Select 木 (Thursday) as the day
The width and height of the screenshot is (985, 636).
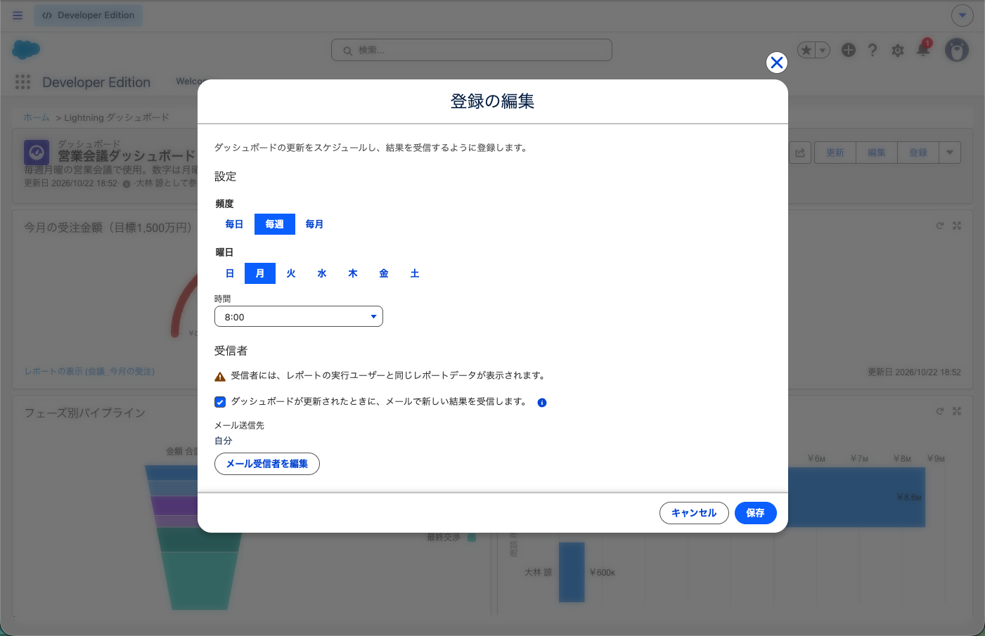coord(353,273)
